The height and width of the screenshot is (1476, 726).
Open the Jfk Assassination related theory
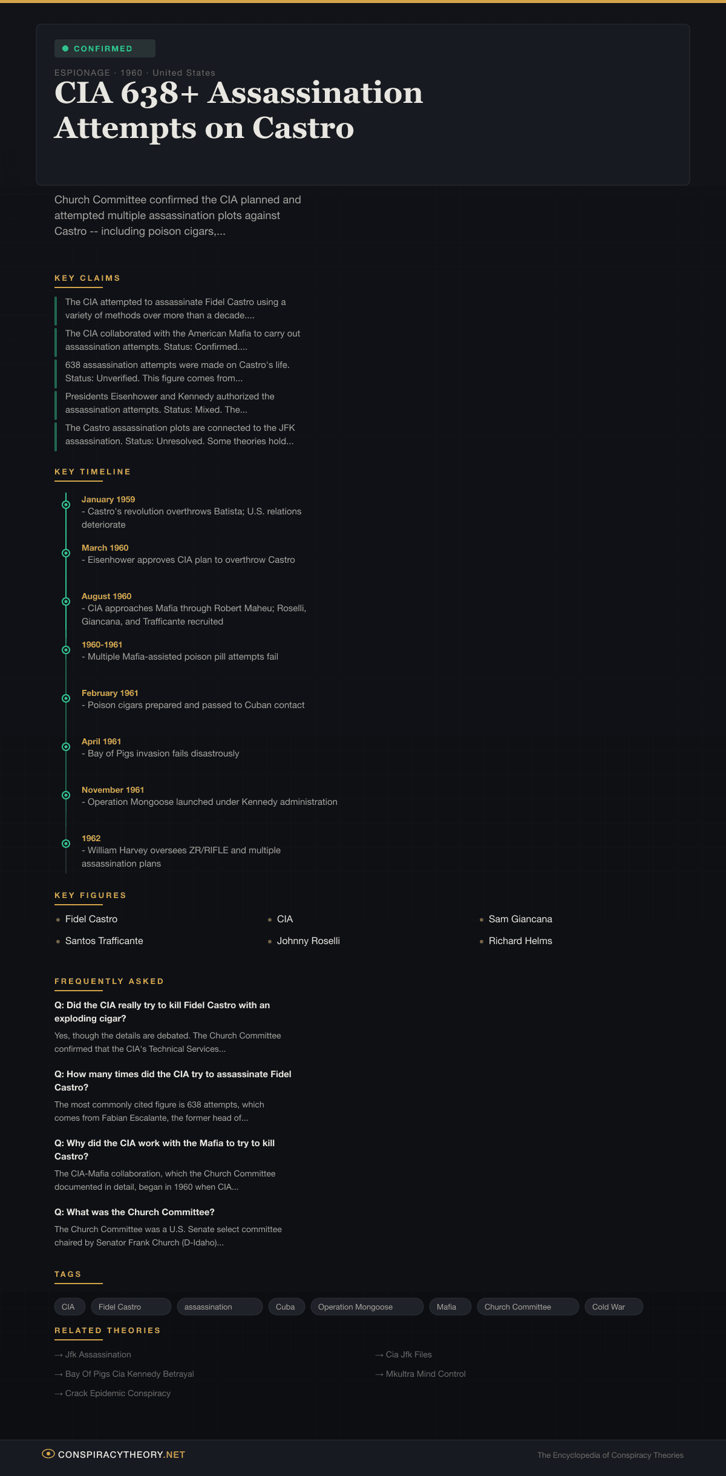coord(97,1354)
